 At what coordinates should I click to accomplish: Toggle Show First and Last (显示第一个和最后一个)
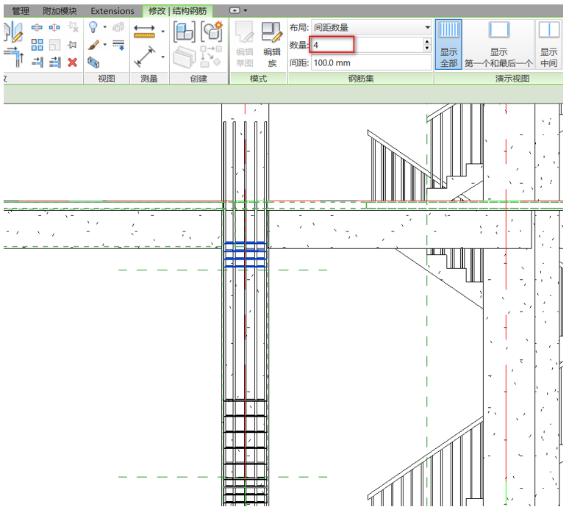click(498, 44)
